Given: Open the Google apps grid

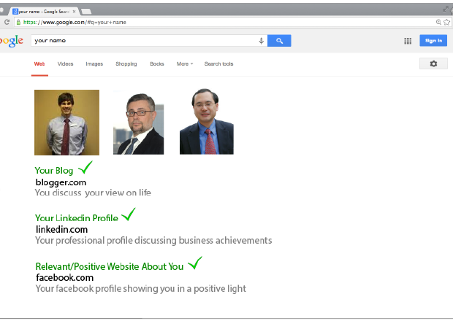Looking at the screenshot, I should (x=408, y=41).
